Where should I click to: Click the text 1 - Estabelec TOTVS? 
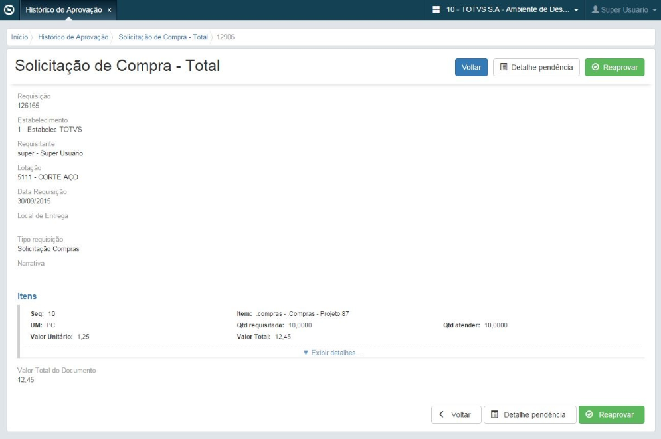click(x=50, y=130)
